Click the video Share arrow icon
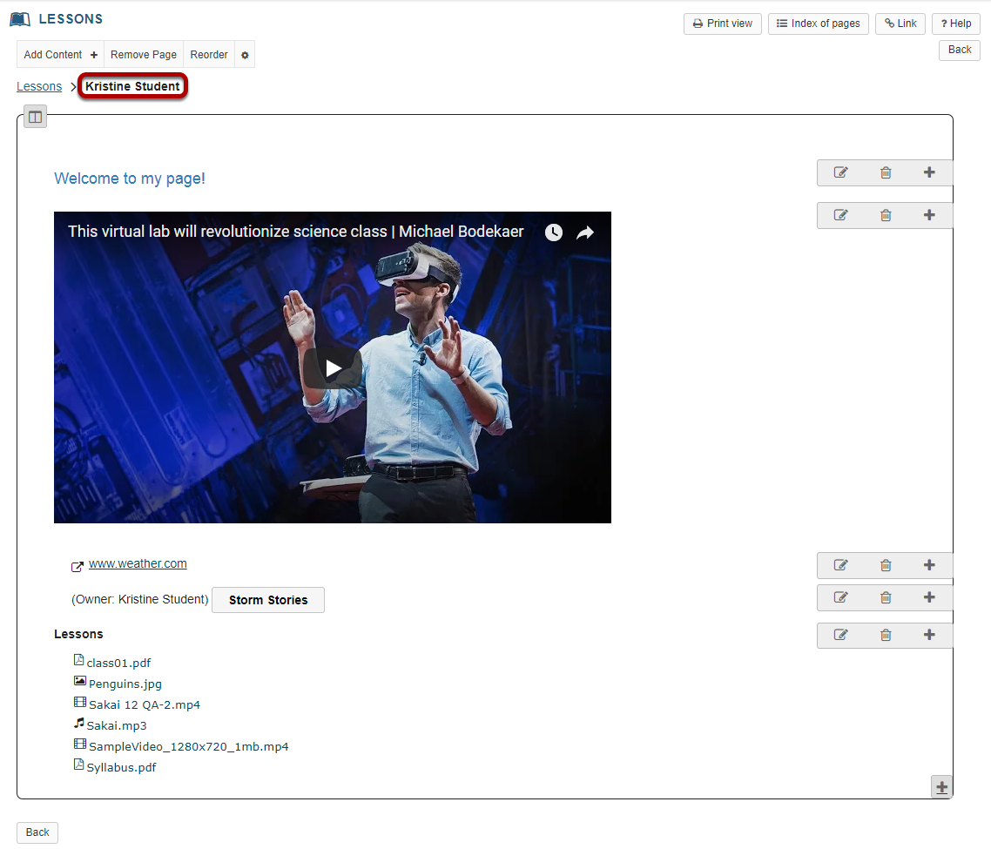This screenshot has width=991, height=849. tap(585, 232)
